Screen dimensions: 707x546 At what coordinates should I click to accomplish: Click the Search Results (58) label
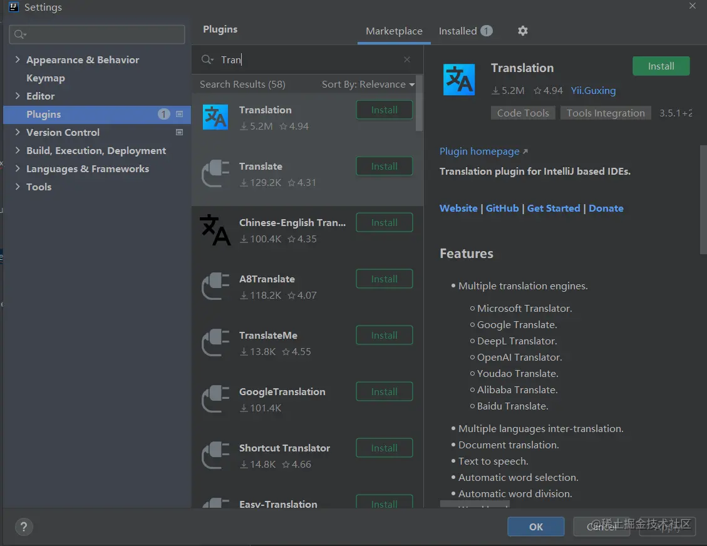tap(242, 85)
